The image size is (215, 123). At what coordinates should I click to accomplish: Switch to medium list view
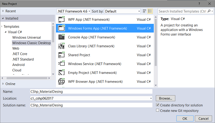tap(150, 11)
